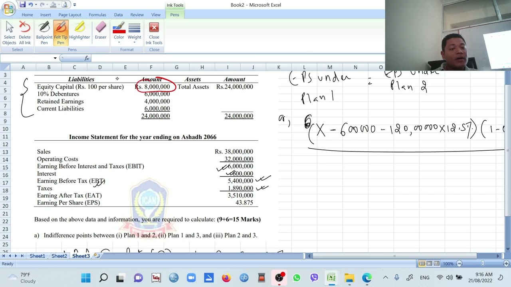Switch to the Page Layout tab

pyautogui.click(x=70, y=15)
